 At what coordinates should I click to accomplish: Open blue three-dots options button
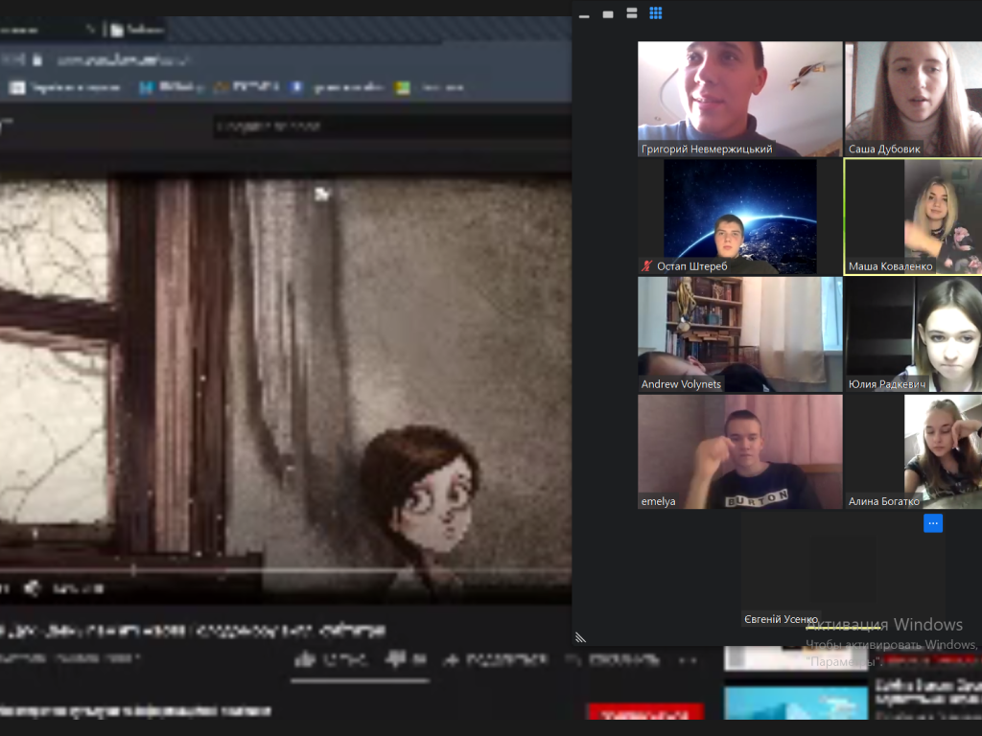[x=933, y=523]
